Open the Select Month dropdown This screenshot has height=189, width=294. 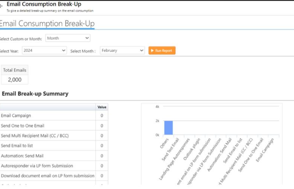(x=122, y=51)
